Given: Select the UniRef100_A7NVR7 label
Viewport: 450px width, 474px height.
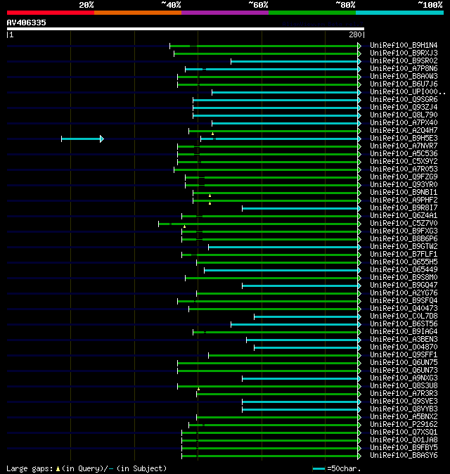Looking at the screenshot, I should (404, 146).
